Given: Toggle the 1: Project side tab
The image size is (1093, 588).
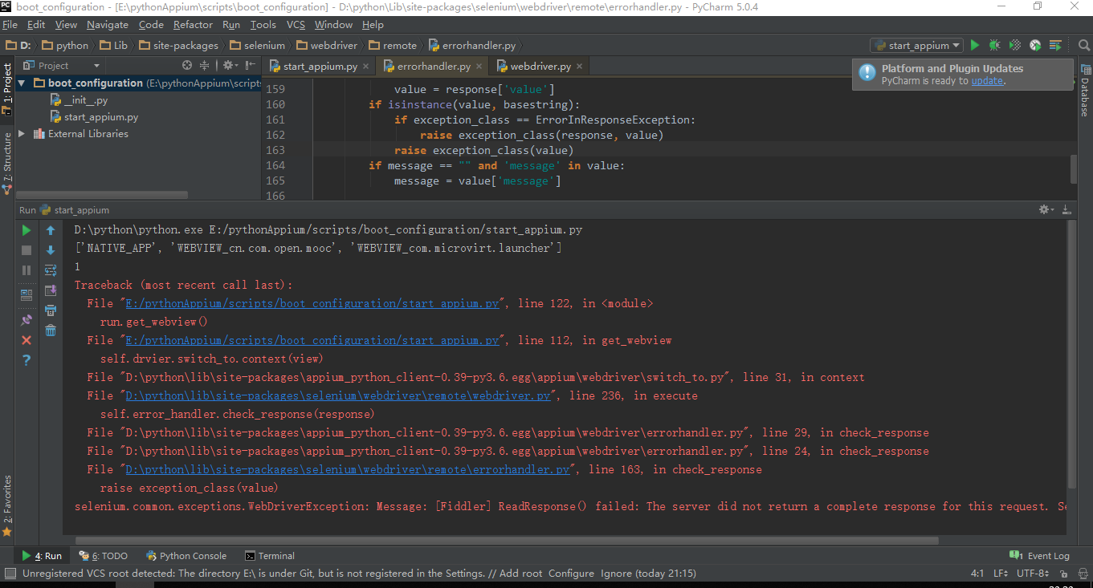Looking at the screenshot, I should click(7, 89).
